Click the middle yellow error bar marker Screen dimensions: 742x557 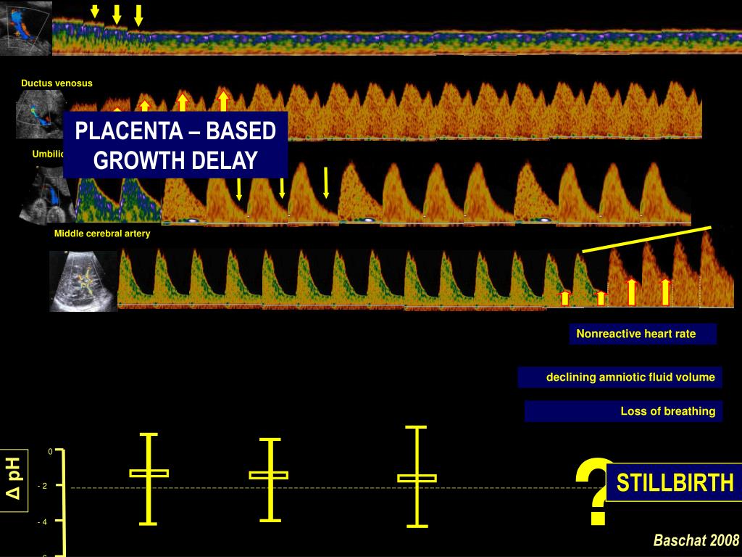tap(270, 477)
